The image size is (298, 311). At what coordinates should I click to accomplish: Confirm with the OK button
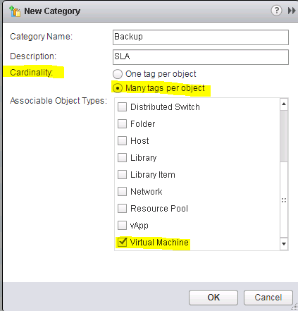[213, 298]
